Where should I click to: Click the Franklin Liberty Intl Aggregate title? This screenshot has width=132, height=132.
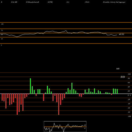114,2
